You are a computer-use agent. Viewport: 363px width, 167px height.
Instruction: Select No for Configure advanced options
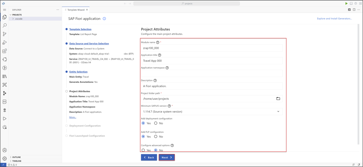(156, 150)
